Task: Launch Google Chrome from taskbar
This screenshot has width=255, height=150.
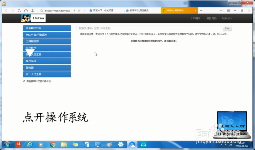Action: 52,144
